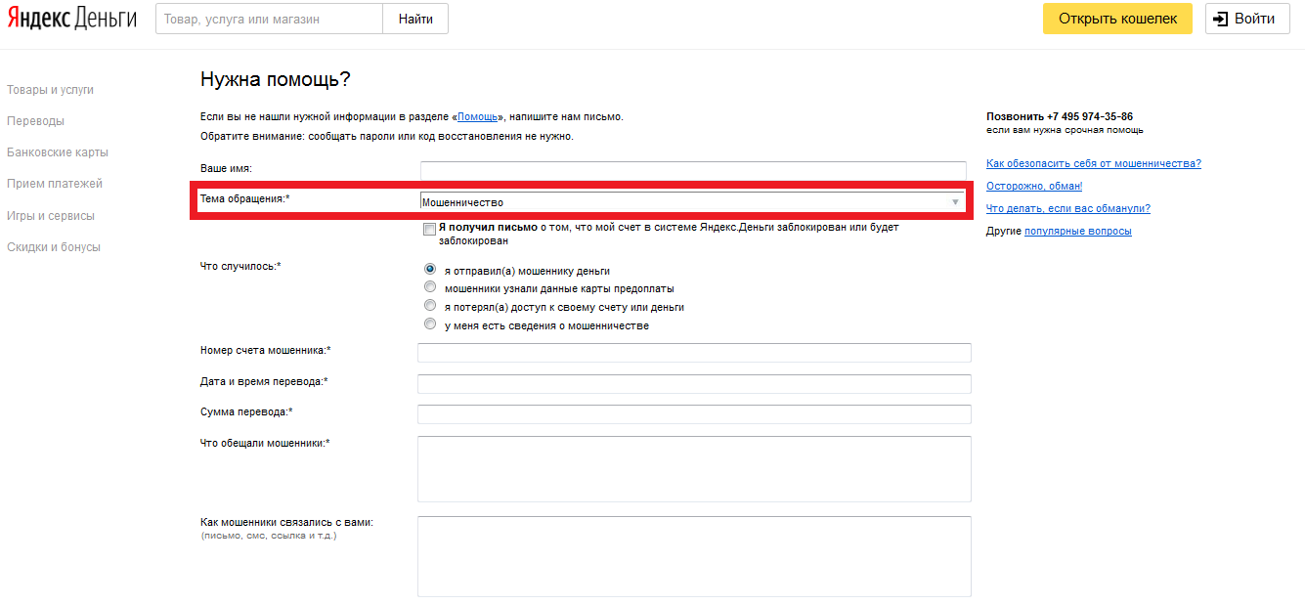Select Прием платежей in the sidebar
This screenshot has height=605, width=1305.
point(55,184)
